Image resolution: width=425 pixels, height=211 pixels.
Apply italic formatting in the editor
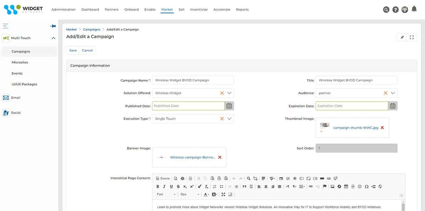(x=164, y=187)
